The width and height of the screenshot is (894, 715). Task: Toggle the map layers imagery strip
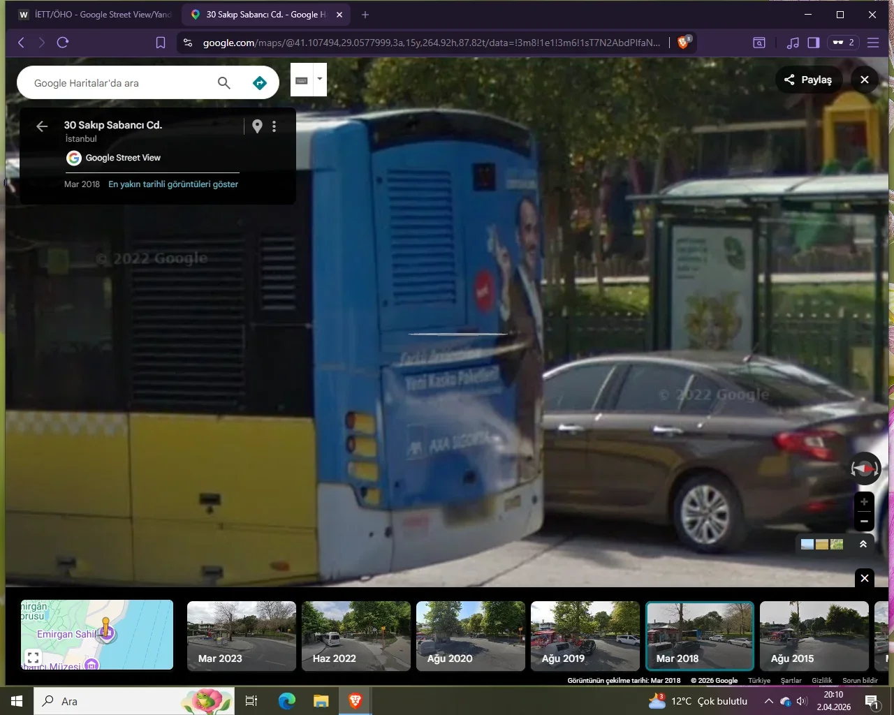coord(822,544)
